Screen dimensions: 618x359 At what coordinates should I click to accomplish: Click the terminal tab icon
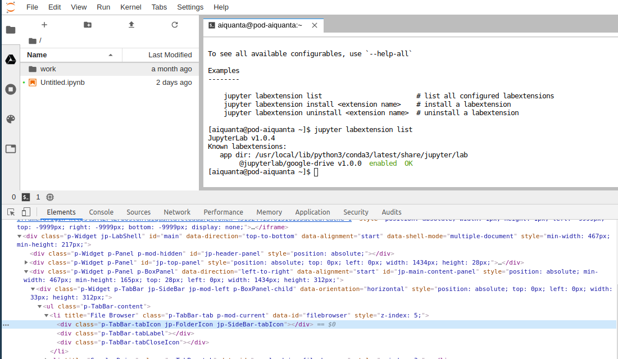tap(212, 25)
